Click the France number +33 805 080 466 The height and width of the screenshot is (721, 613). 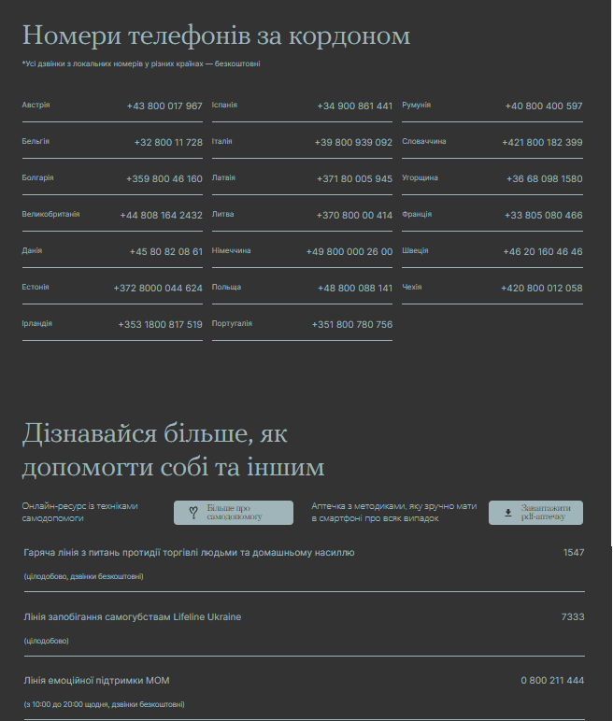[x=544, y=216]
